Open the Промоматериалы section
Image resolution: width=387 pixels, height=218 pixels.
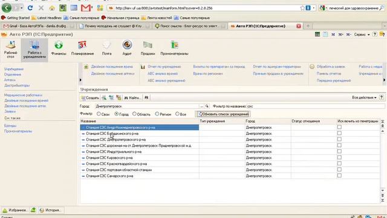pos(174,48)
